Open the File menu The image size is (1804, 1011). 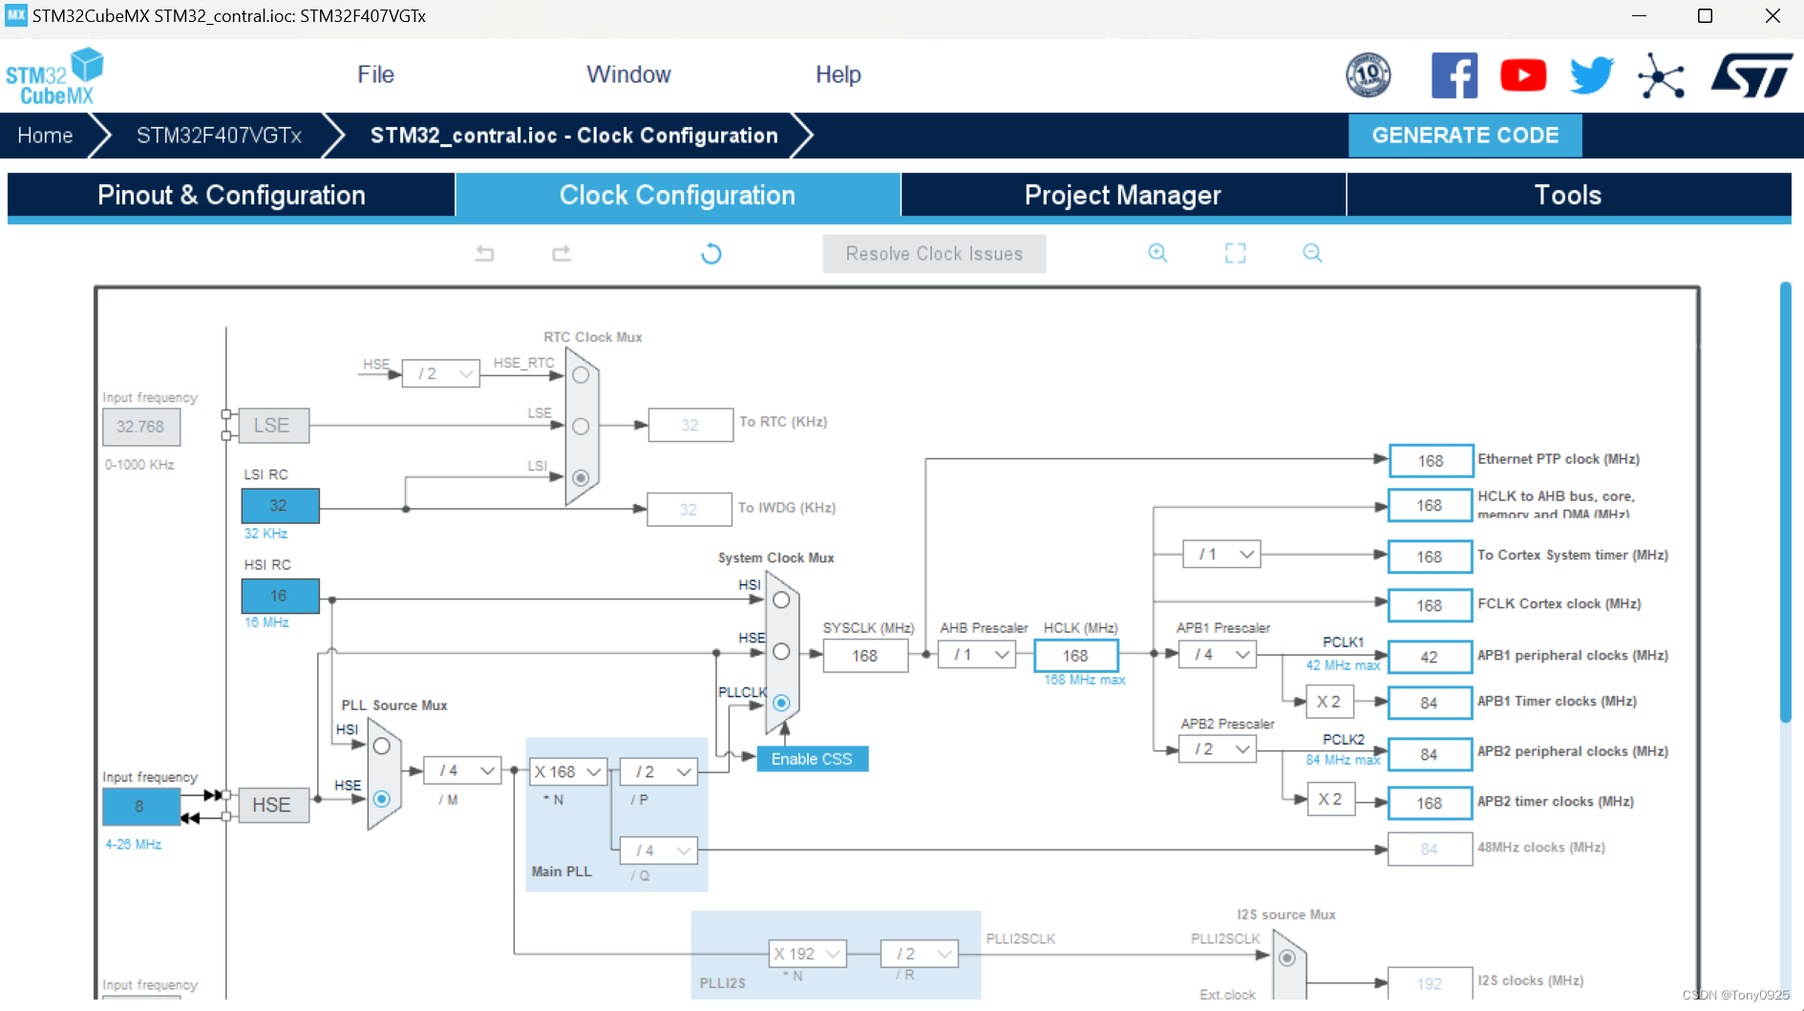click(375, 74)
